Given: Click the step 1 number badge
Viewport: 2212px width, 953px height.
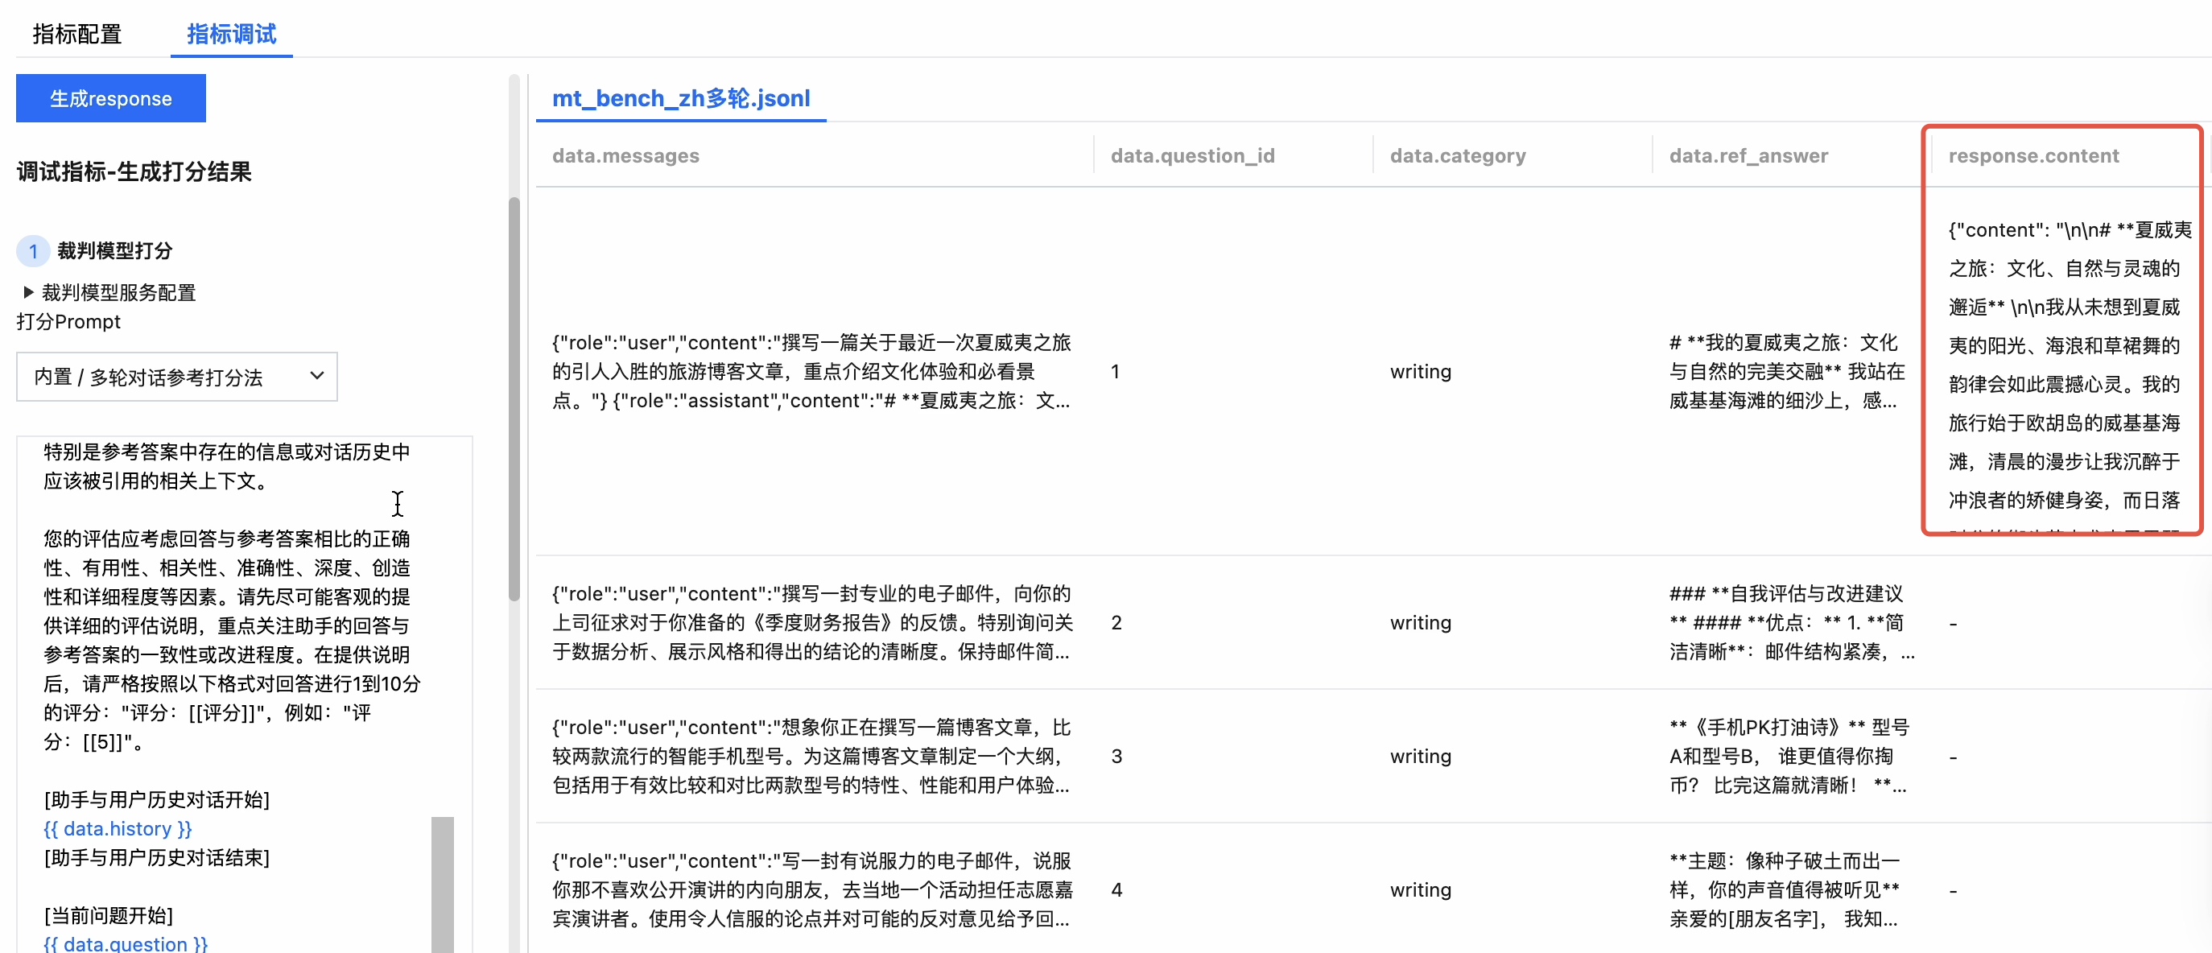Looking at the screenshot, I should click(33, 250).
